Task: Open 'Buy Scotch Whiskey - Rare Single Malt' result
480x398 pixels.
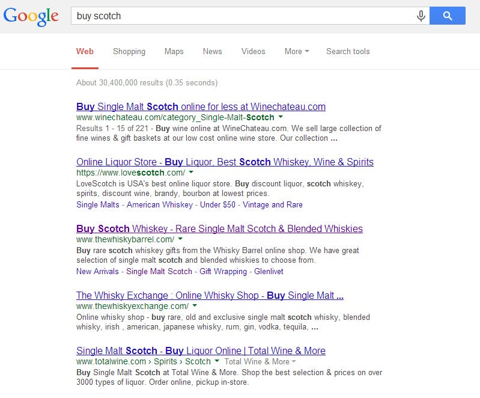Action: click(x=219, y=228)
